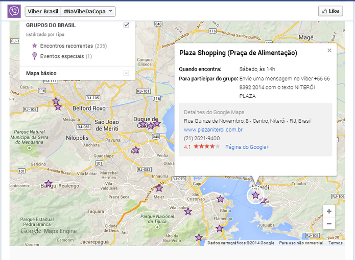
Task: Click the Magé city label on map
Action: (x=306, y=37)
